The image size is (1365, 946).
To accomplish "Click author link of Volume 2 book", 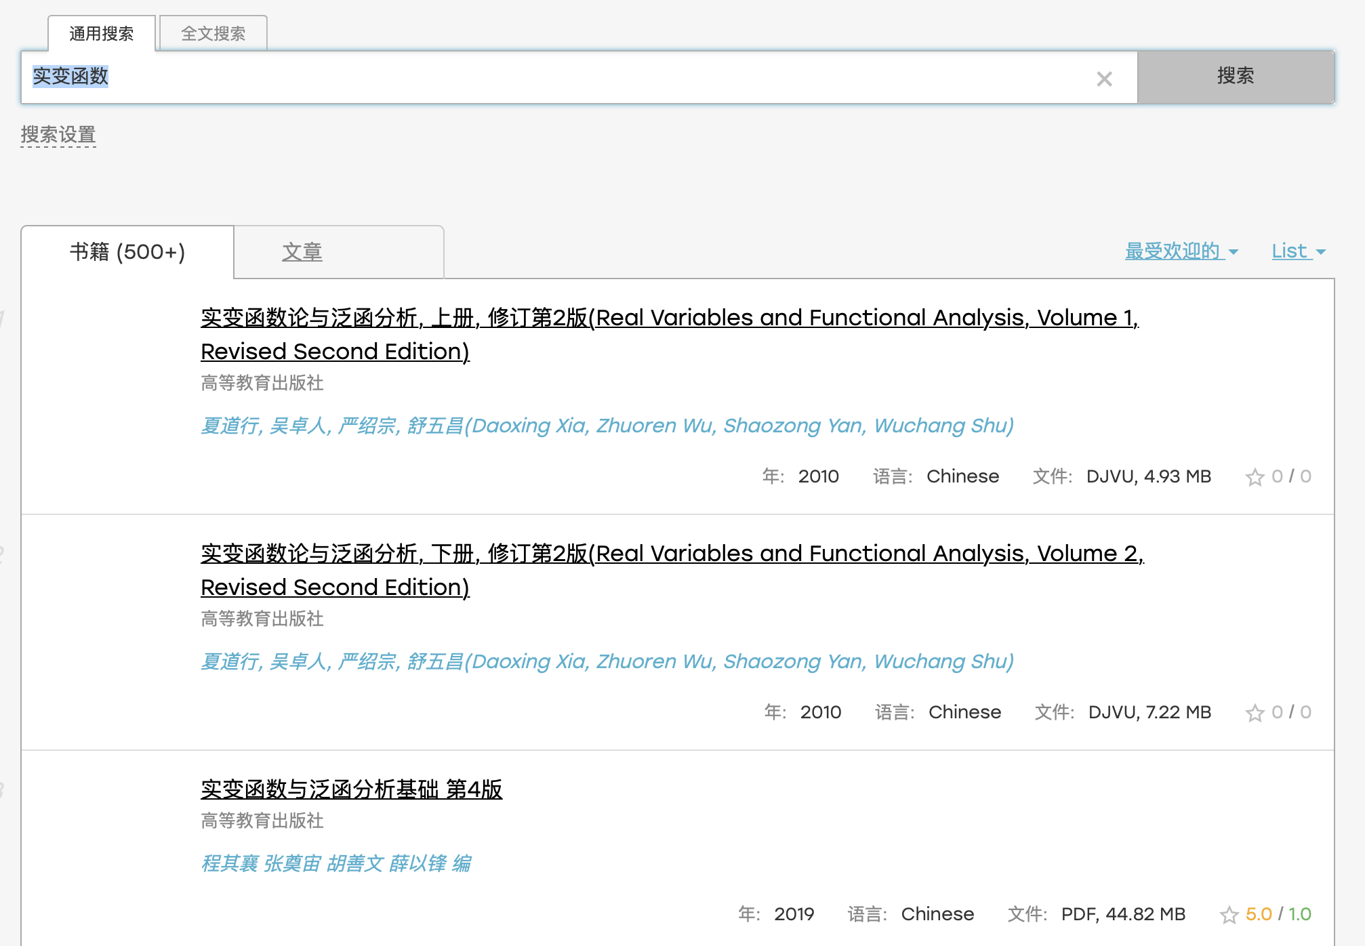I will [607, 661].
